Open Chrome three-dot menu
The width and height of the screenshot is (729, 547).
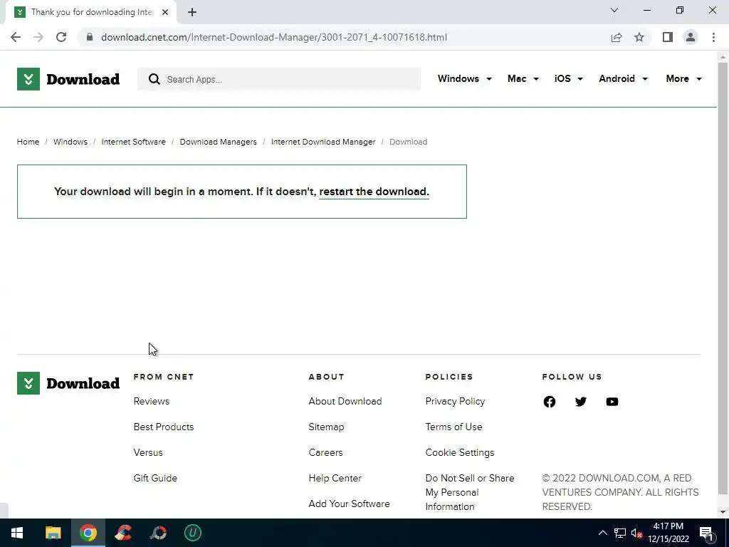pyautogui.click(x=713, y=37)
